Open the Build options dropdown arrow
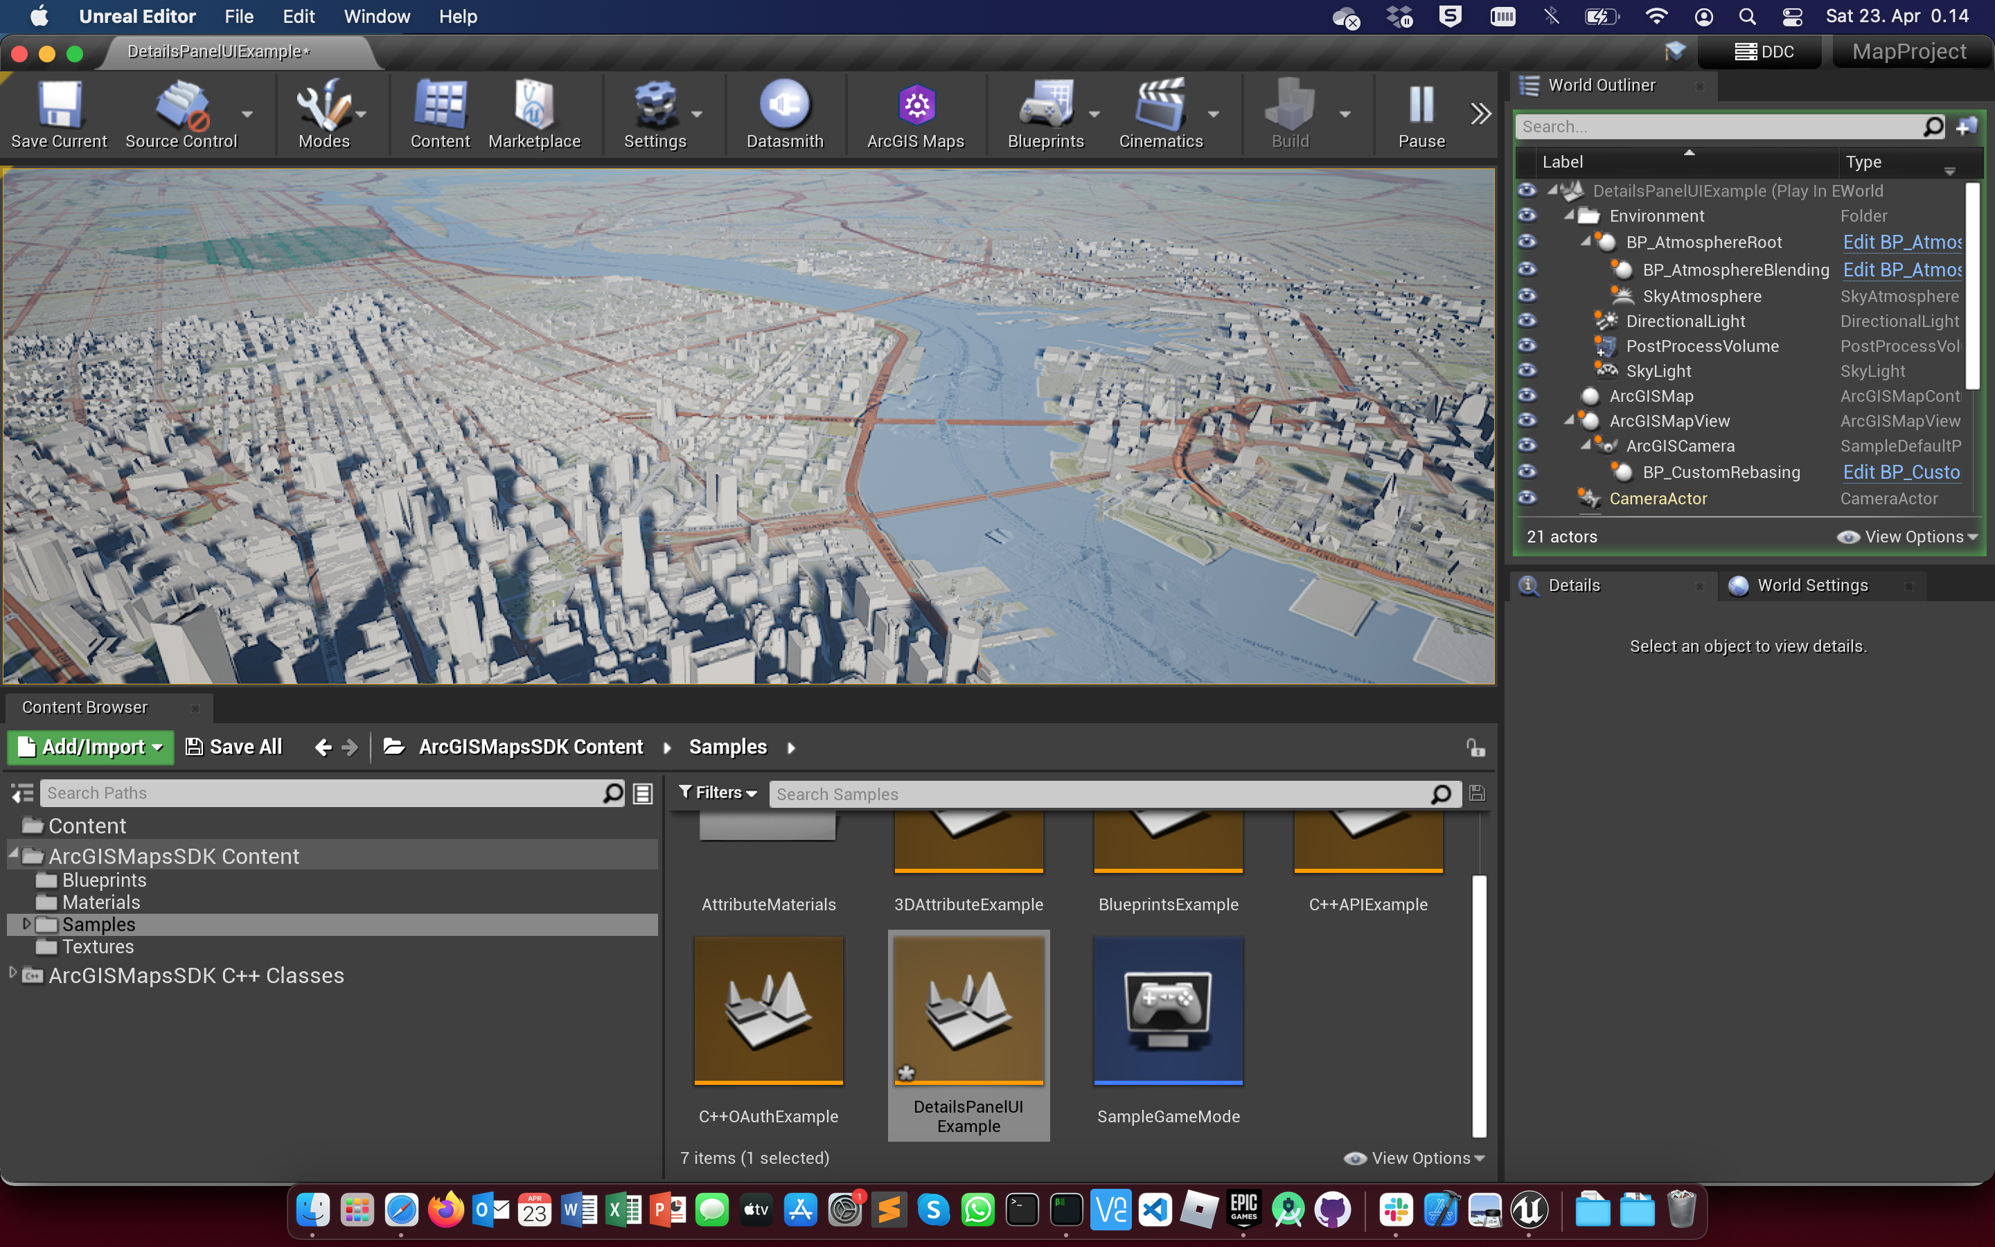 (1345, 114)
